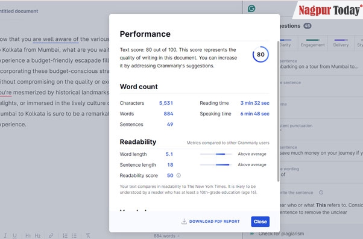Apply H2 heading style
Viewport: 363px width, 239px height.
[x=37, y=235]
